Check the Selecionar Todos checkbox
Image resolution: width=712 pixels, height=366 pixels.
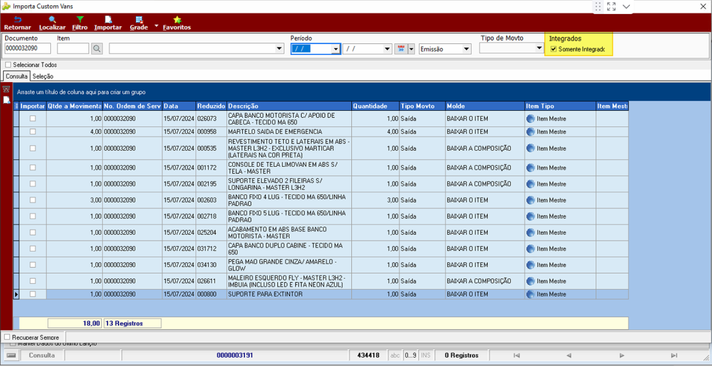[x=8, y=65]
